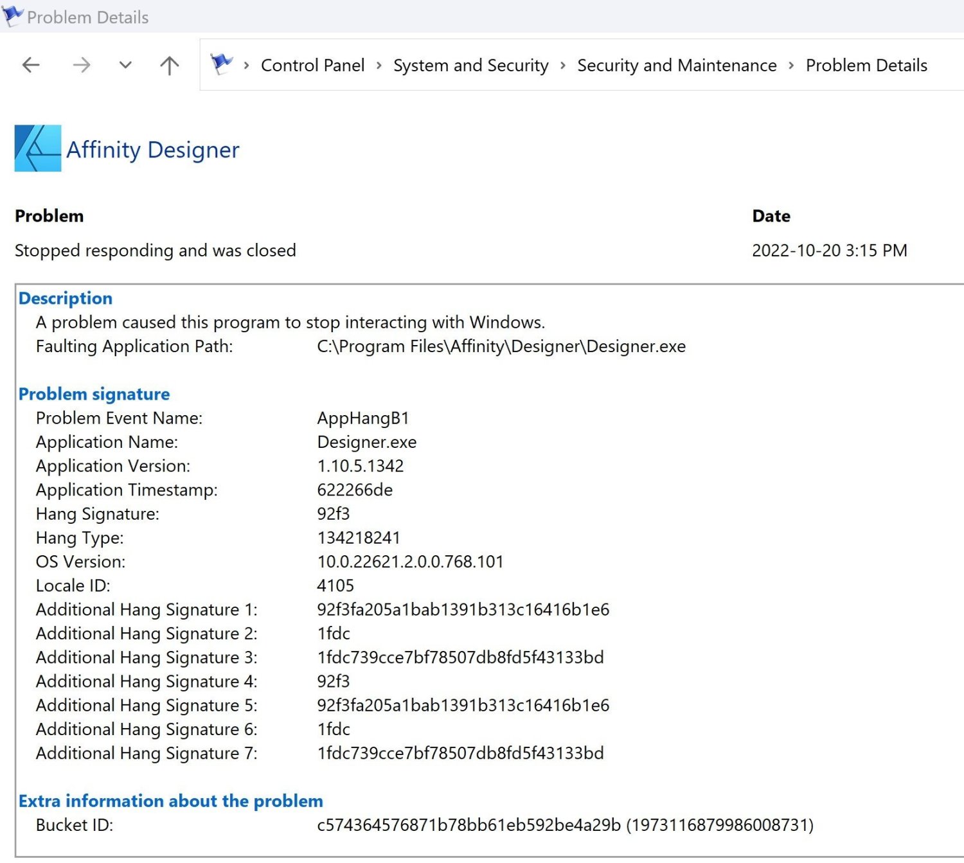The width and height of the screenshot is (964, 863).
Task: Click the Affinity Designer application icon
Action: coord(37,148)
